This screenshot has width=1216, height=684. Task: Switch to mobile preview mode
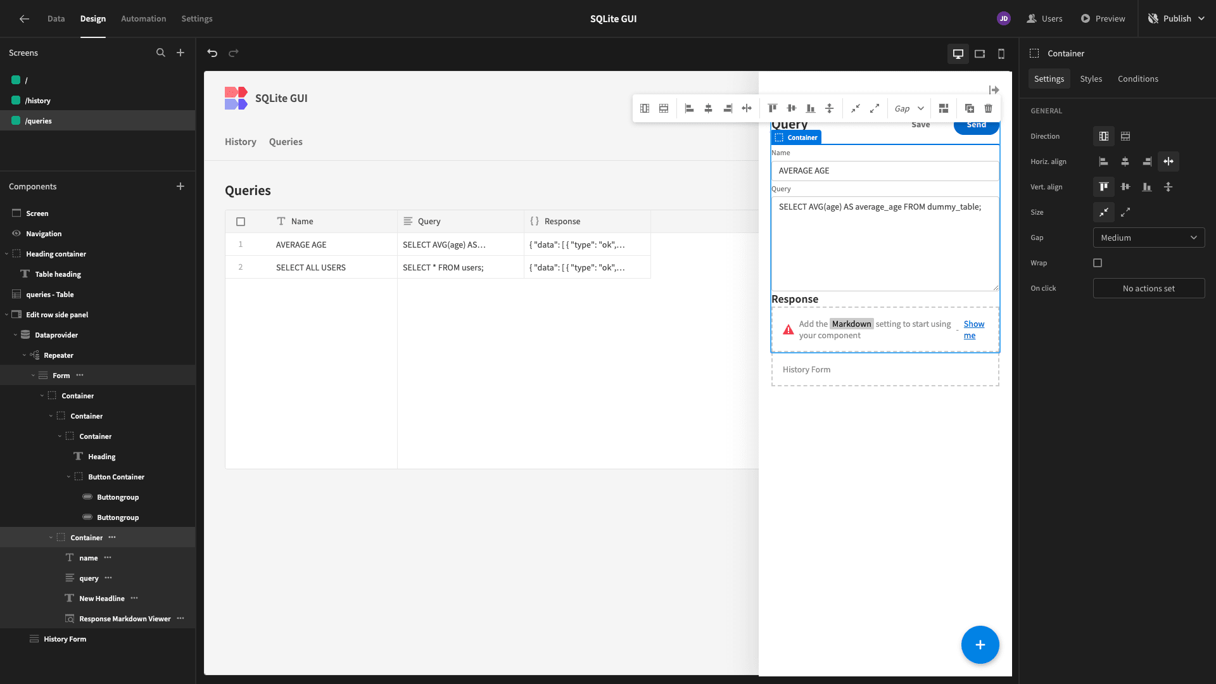[1001, 54]
